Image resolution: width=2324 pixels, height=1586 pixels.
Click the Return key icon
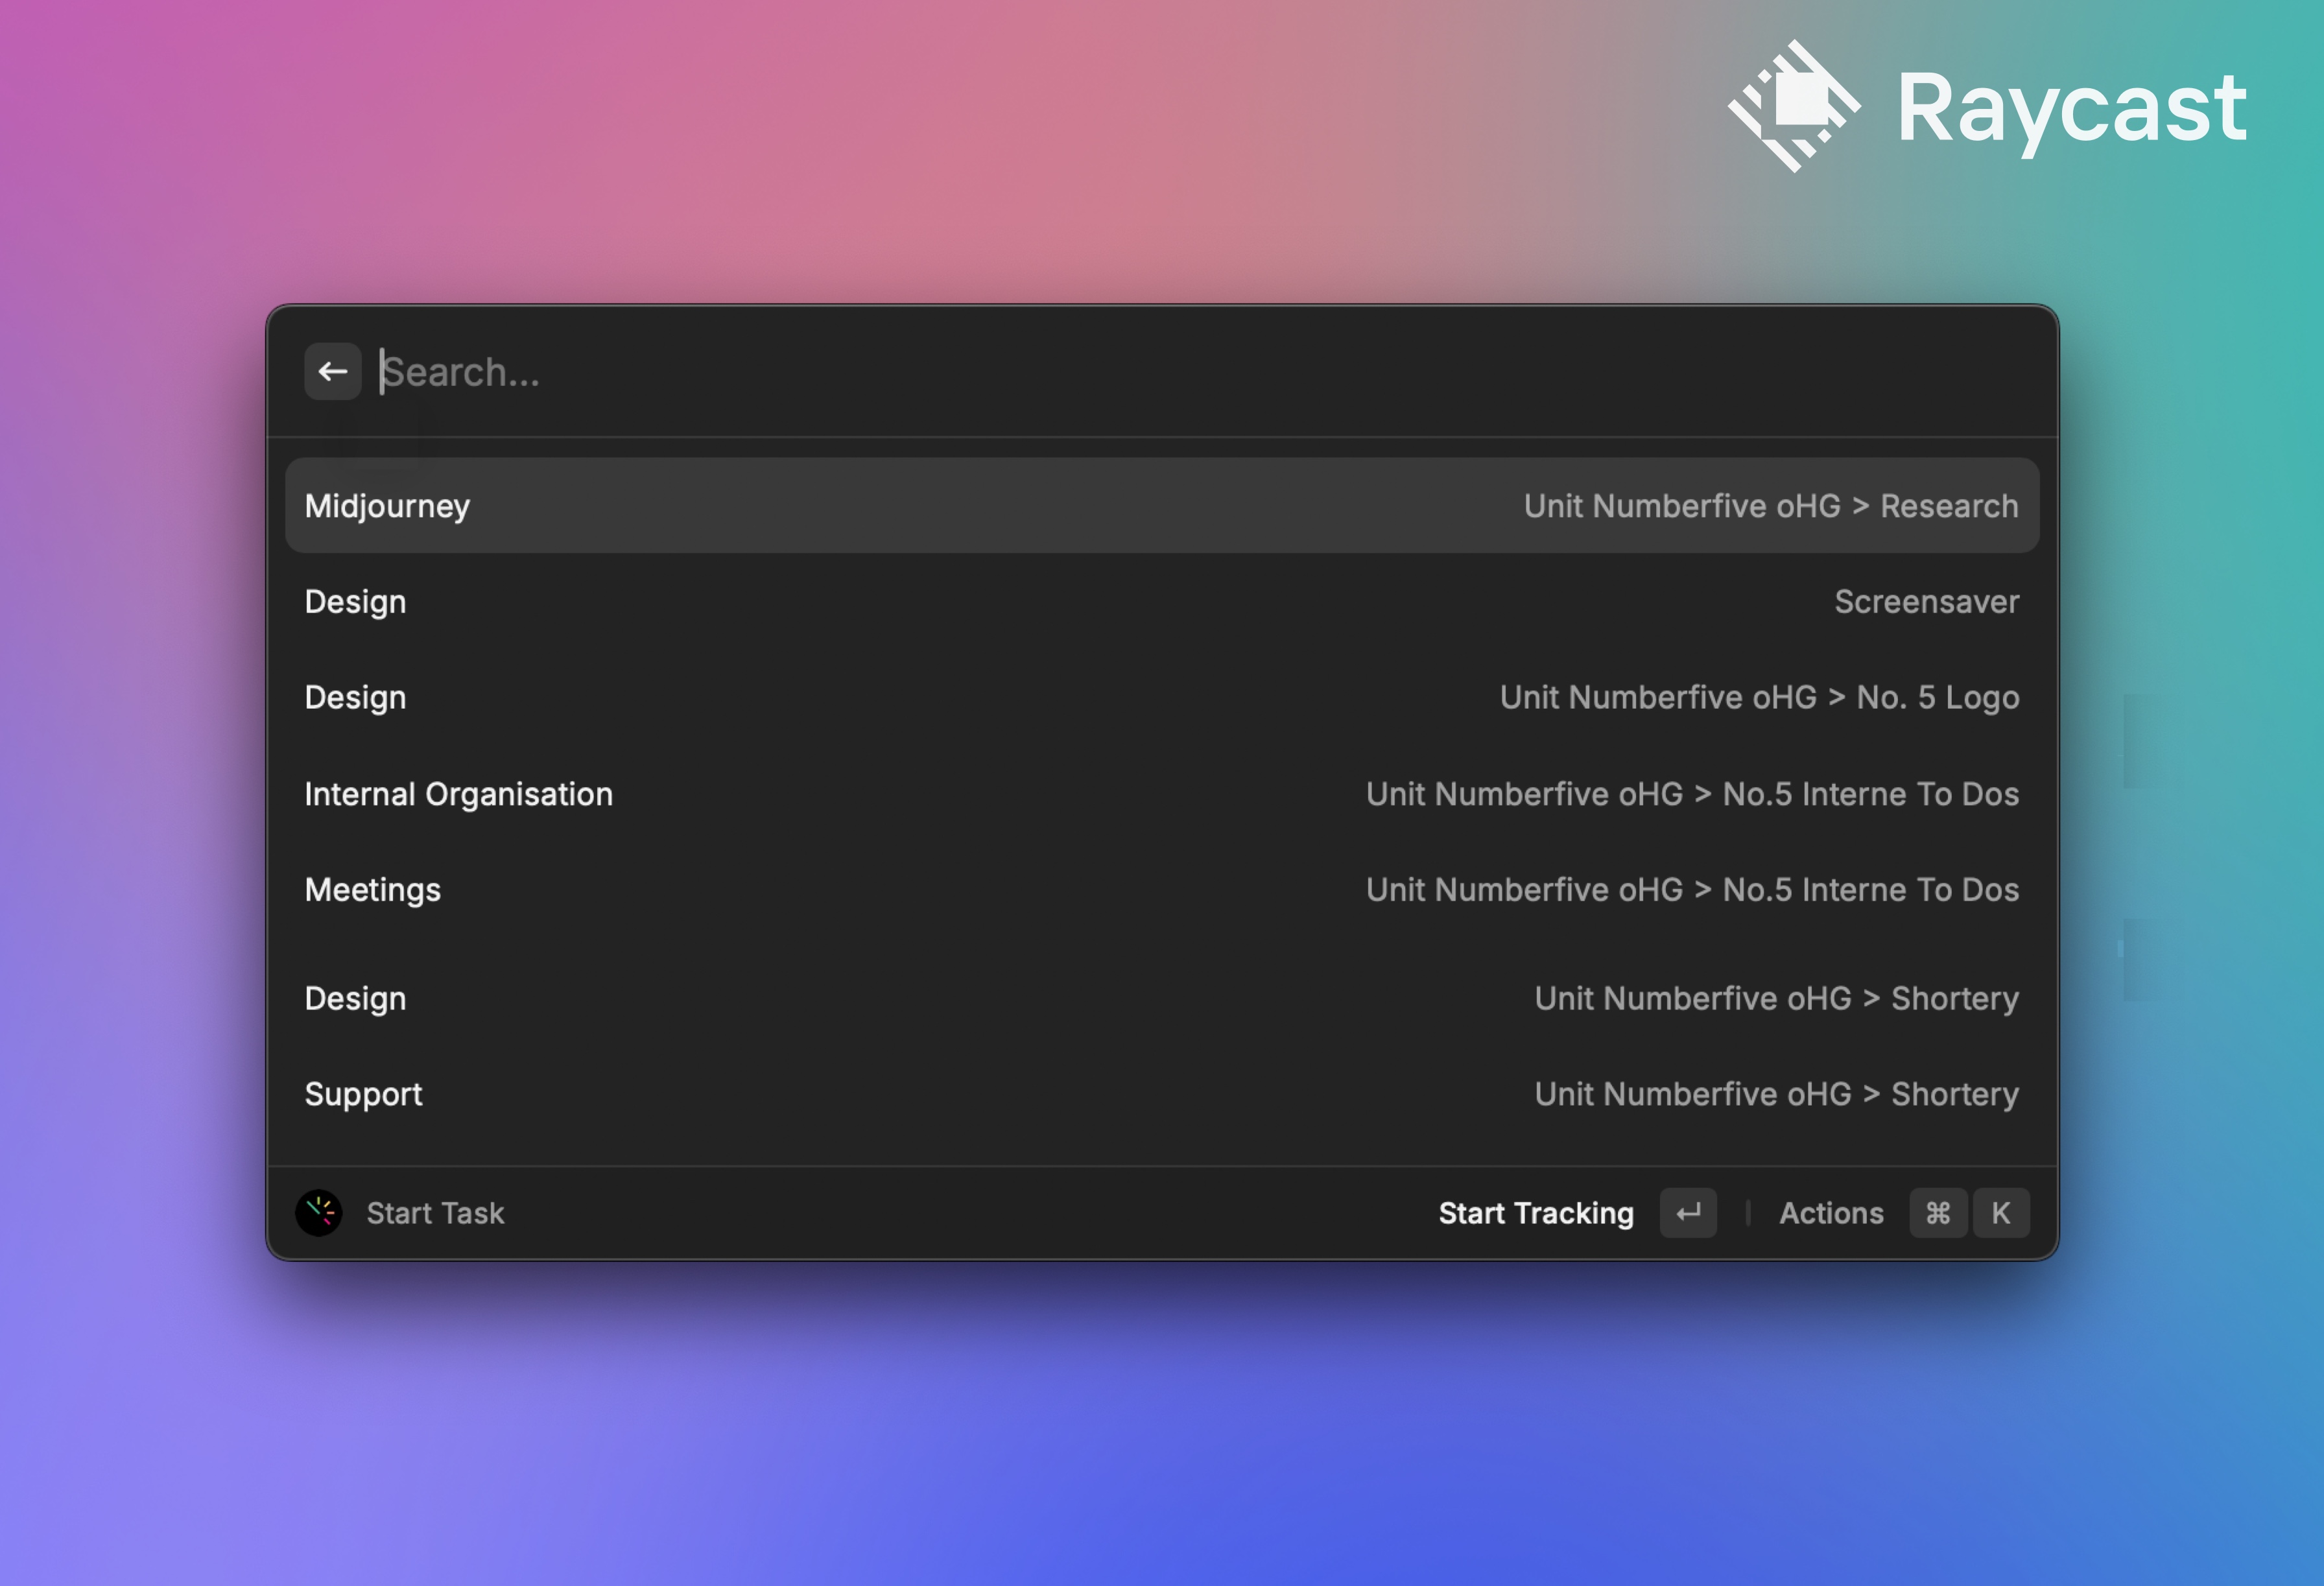pos(1689,1213)
